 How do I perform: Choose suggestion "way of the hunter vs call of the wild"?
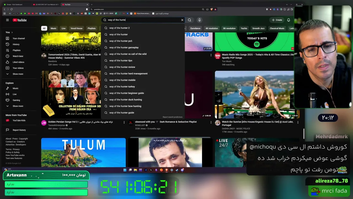[143, 54]
